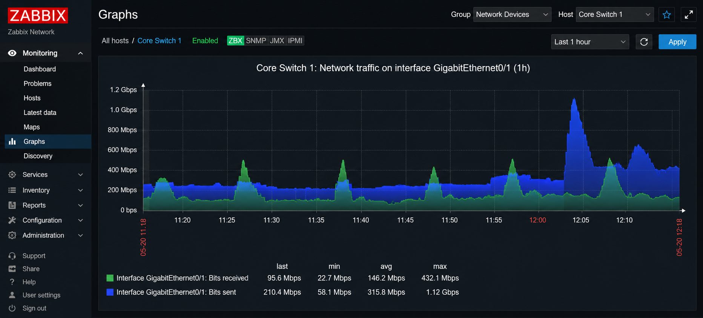Open the Host dropdown Core Switch 1
703x318 pixels.
pyautogui.click(x=615, y=14)
